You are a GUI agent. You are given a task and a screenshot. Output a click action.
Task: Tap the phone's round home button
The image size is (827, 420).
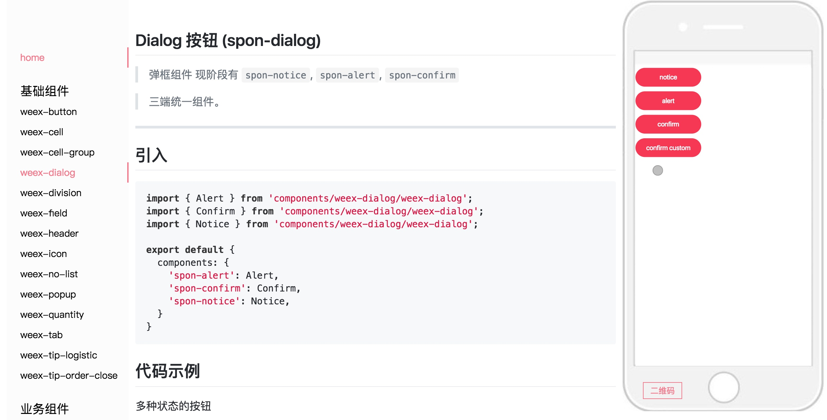click(723, 388)
